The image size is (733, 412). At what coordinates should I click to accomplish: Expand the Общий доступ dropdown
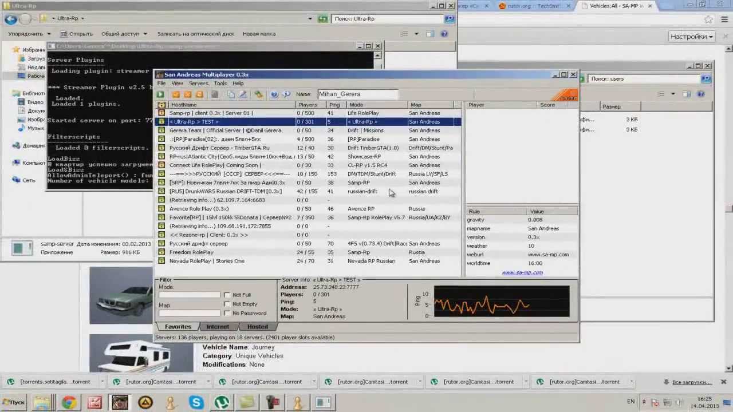pyautogui.click(x=124, y=34)
